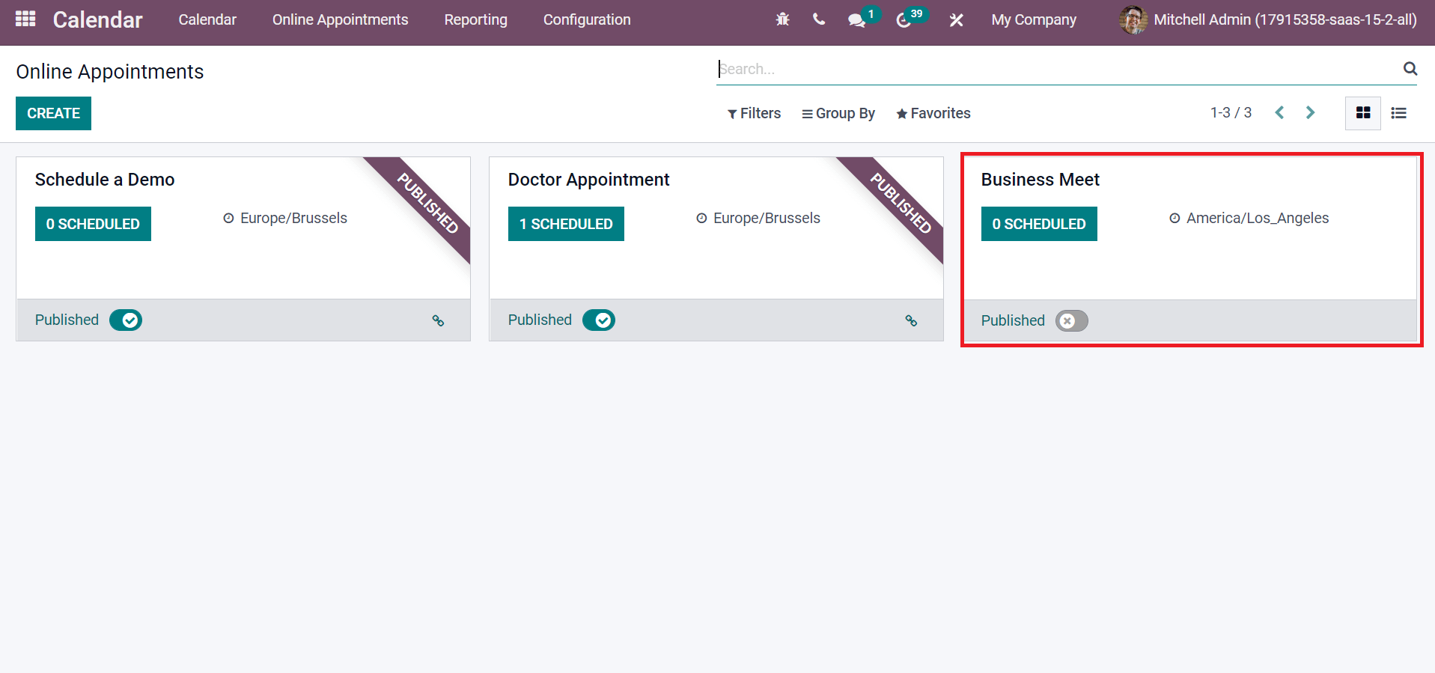The width and height of the screenshot is (1435, 673).
Task: Open the Doctor Appointment card title
Action: (x=588, y=180)
